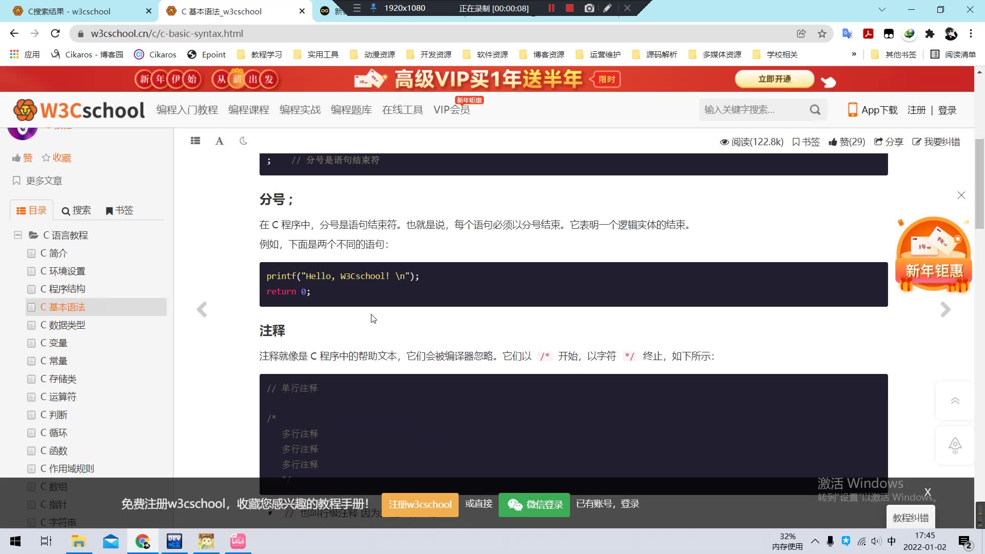The image size is (985, 554).
Task: Open the taskbar notification center
Action: coord(965,542)
